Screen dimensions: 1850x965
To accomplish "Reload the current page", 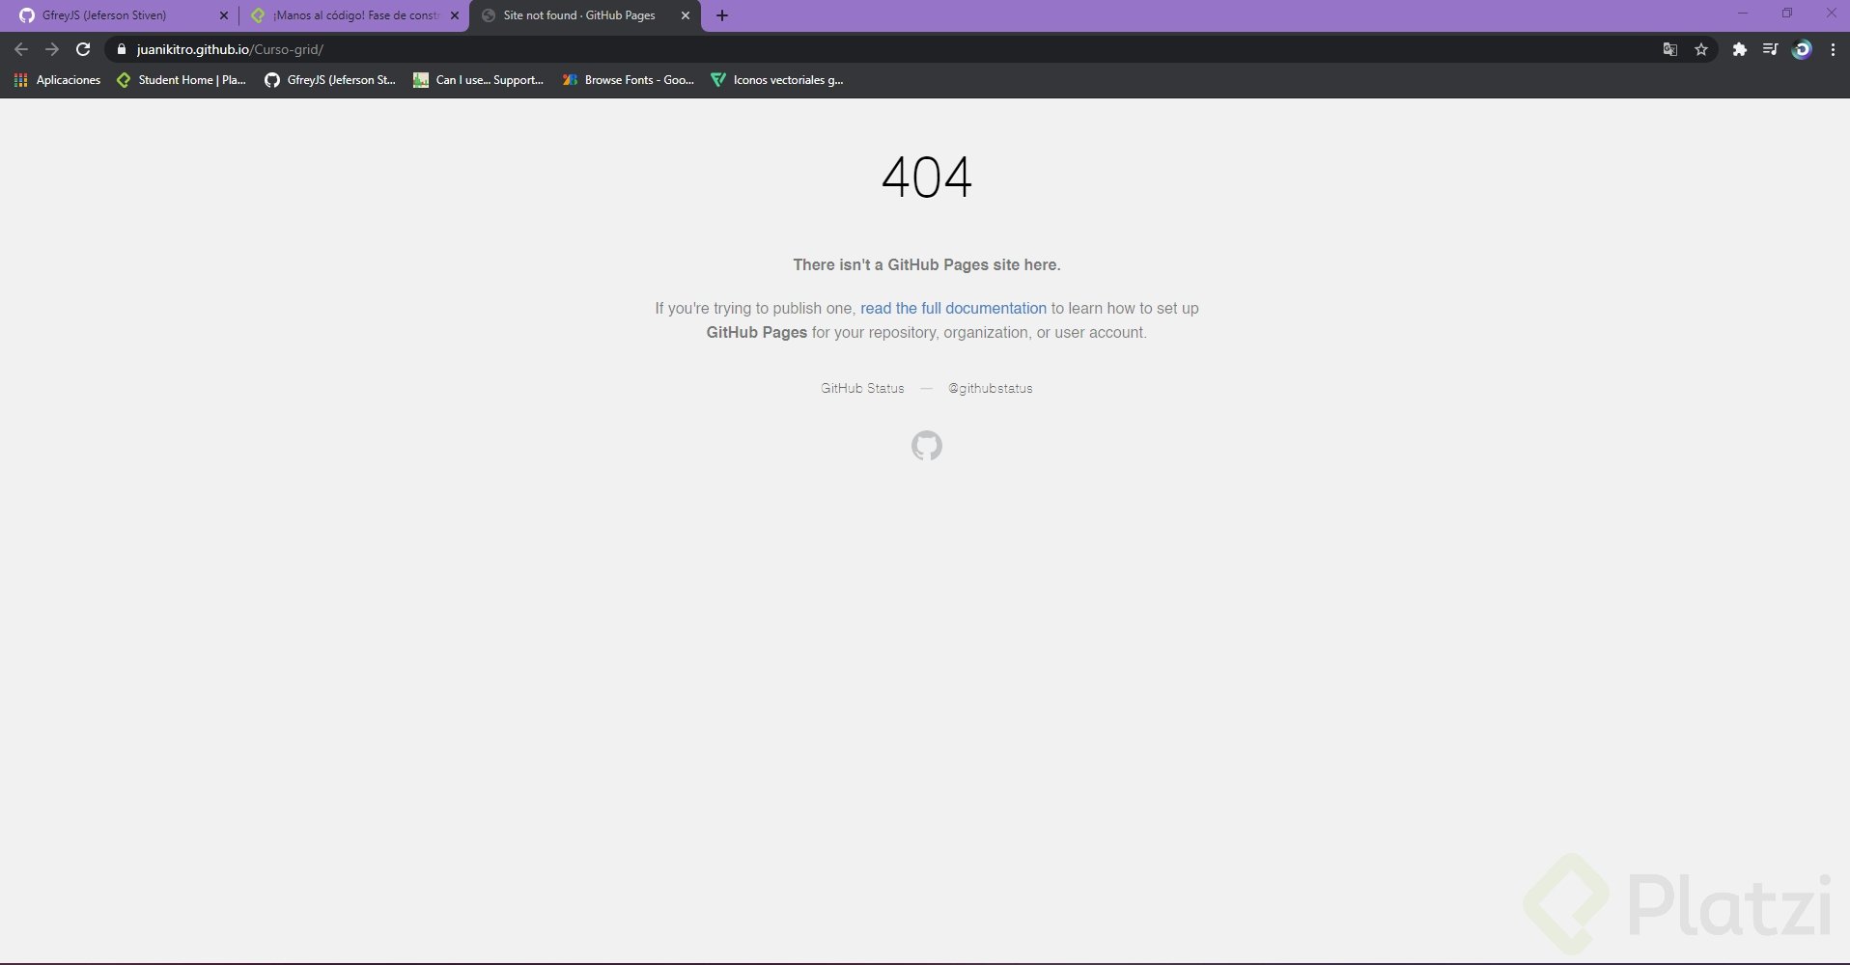I will pos(83,49).
